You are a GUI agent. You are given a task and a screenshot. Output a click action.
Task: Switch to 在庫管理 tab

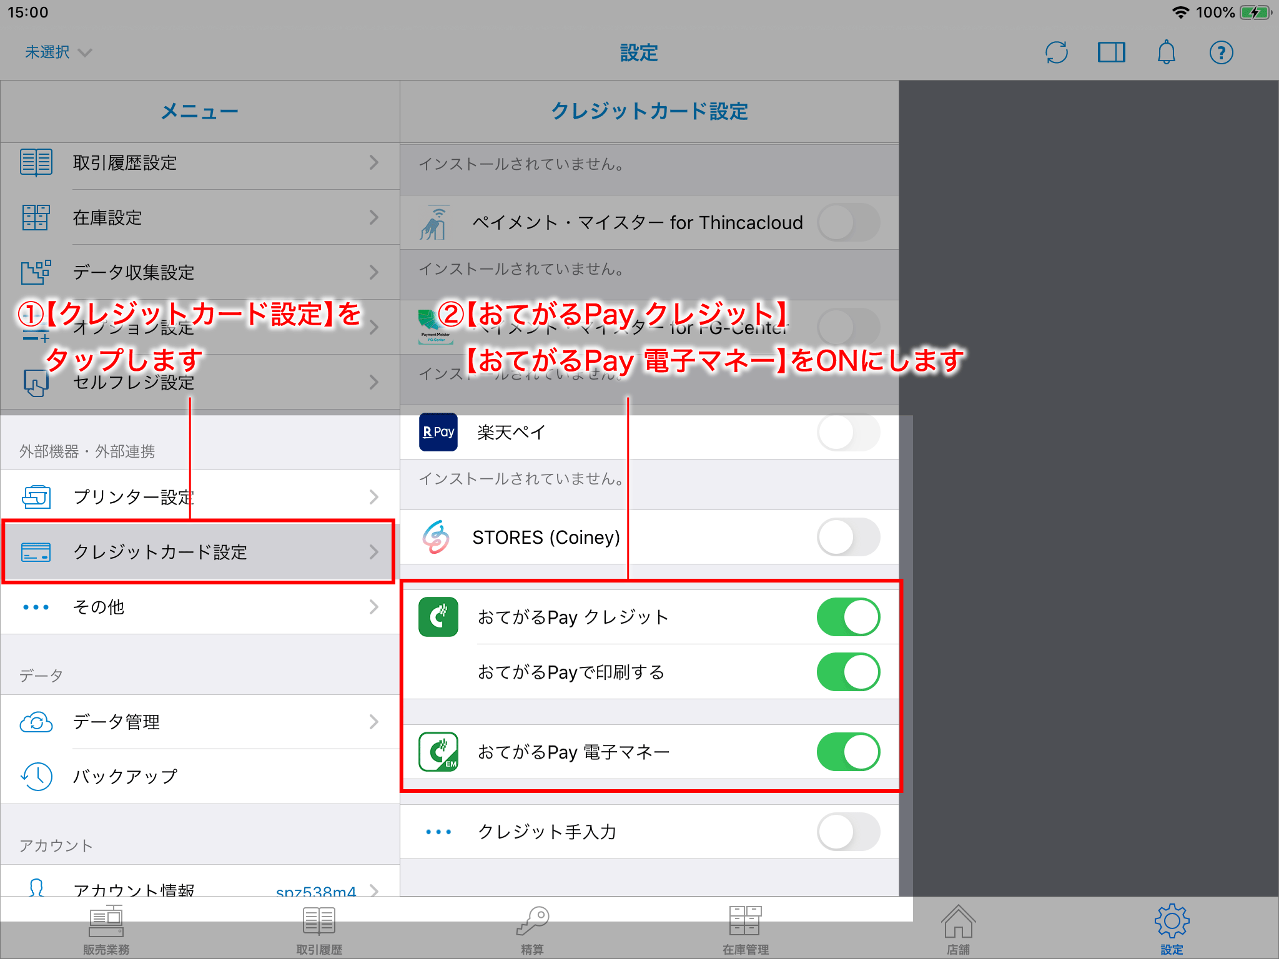click(x=745, y=930)
